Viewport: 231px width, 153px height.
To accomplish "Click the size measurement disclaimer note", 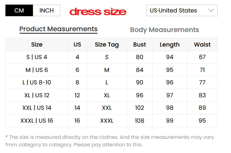I will (110, 141).
